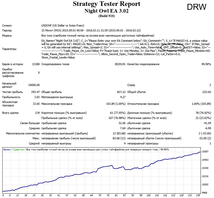214x198 pixels.
Task: Click the 'Ошибки рассогласования графиков' label
Action: pos(13,73)
